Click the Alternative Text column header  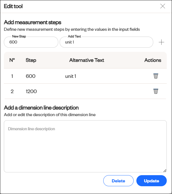(x=87, y=60)
